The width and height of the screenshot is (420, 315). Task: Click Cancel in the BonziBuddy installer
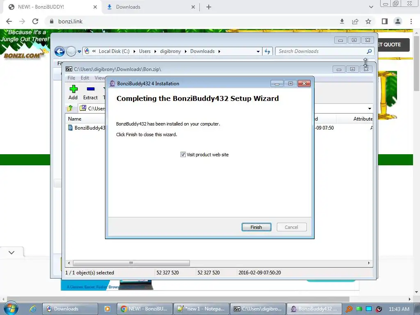(292, 227)
